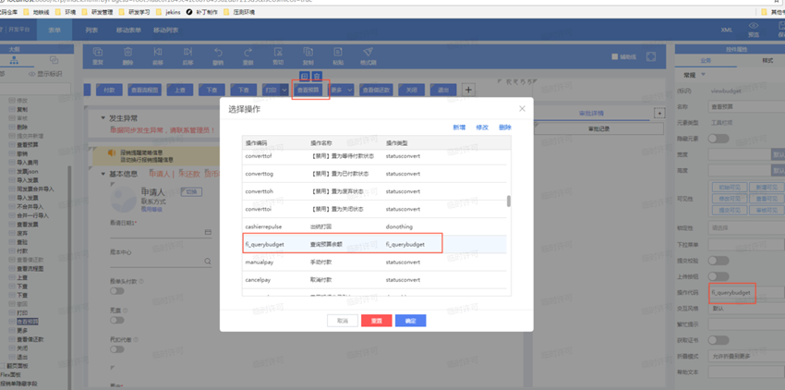This screenshot has height=390, width=785.
Task: Expand the 打印 button dropdown arrow
Action: [284, 91]
